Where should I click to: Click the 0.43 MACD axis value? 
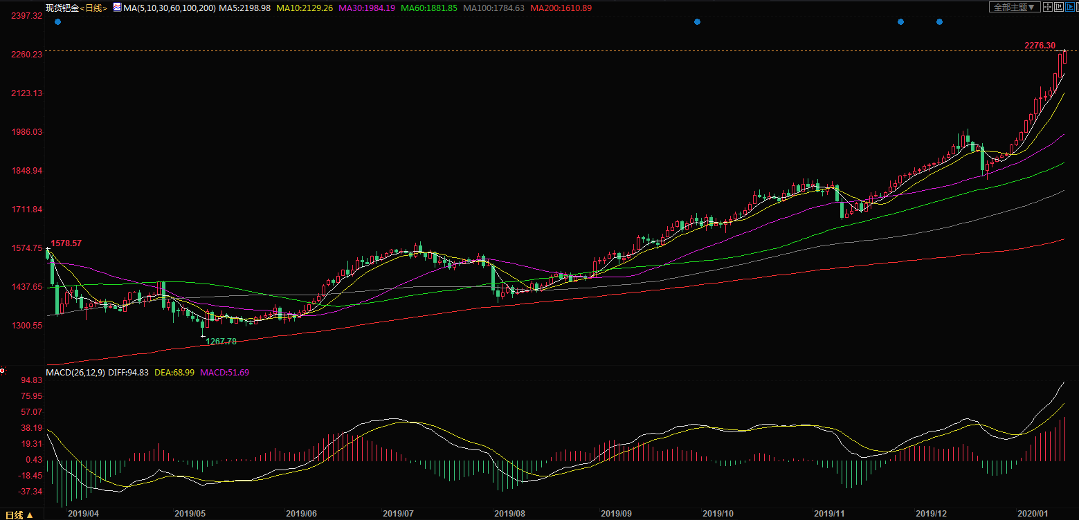click(34, 460)
